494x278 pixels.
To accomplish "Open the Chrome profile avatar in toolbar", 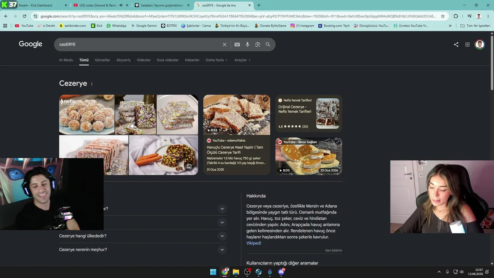I will pos(479,16).
